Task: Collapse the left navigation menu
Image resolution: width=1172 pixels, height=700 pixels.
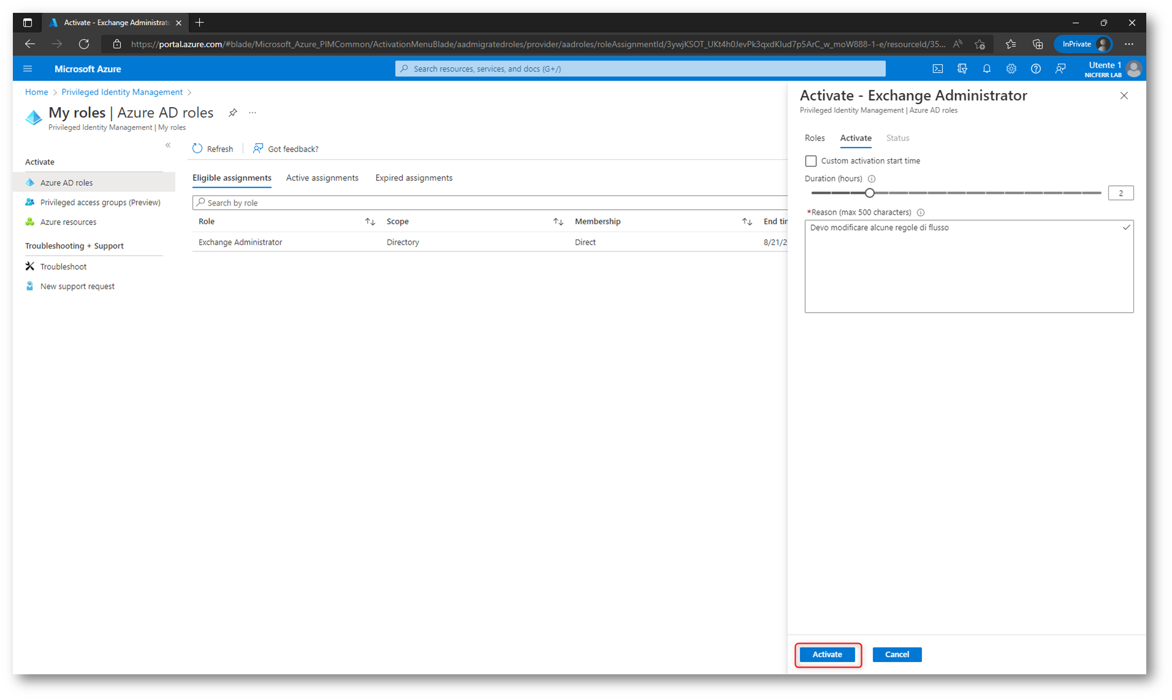Action: [168, 145]
